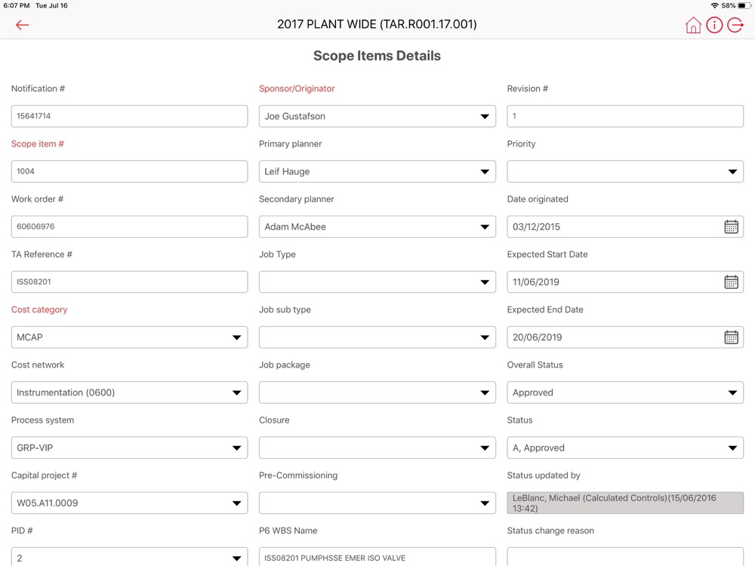The height and width of the screenshot is (566, 755).
Task: Click the 2017 PLANT WIDE title text
Action: coord(377,25)
